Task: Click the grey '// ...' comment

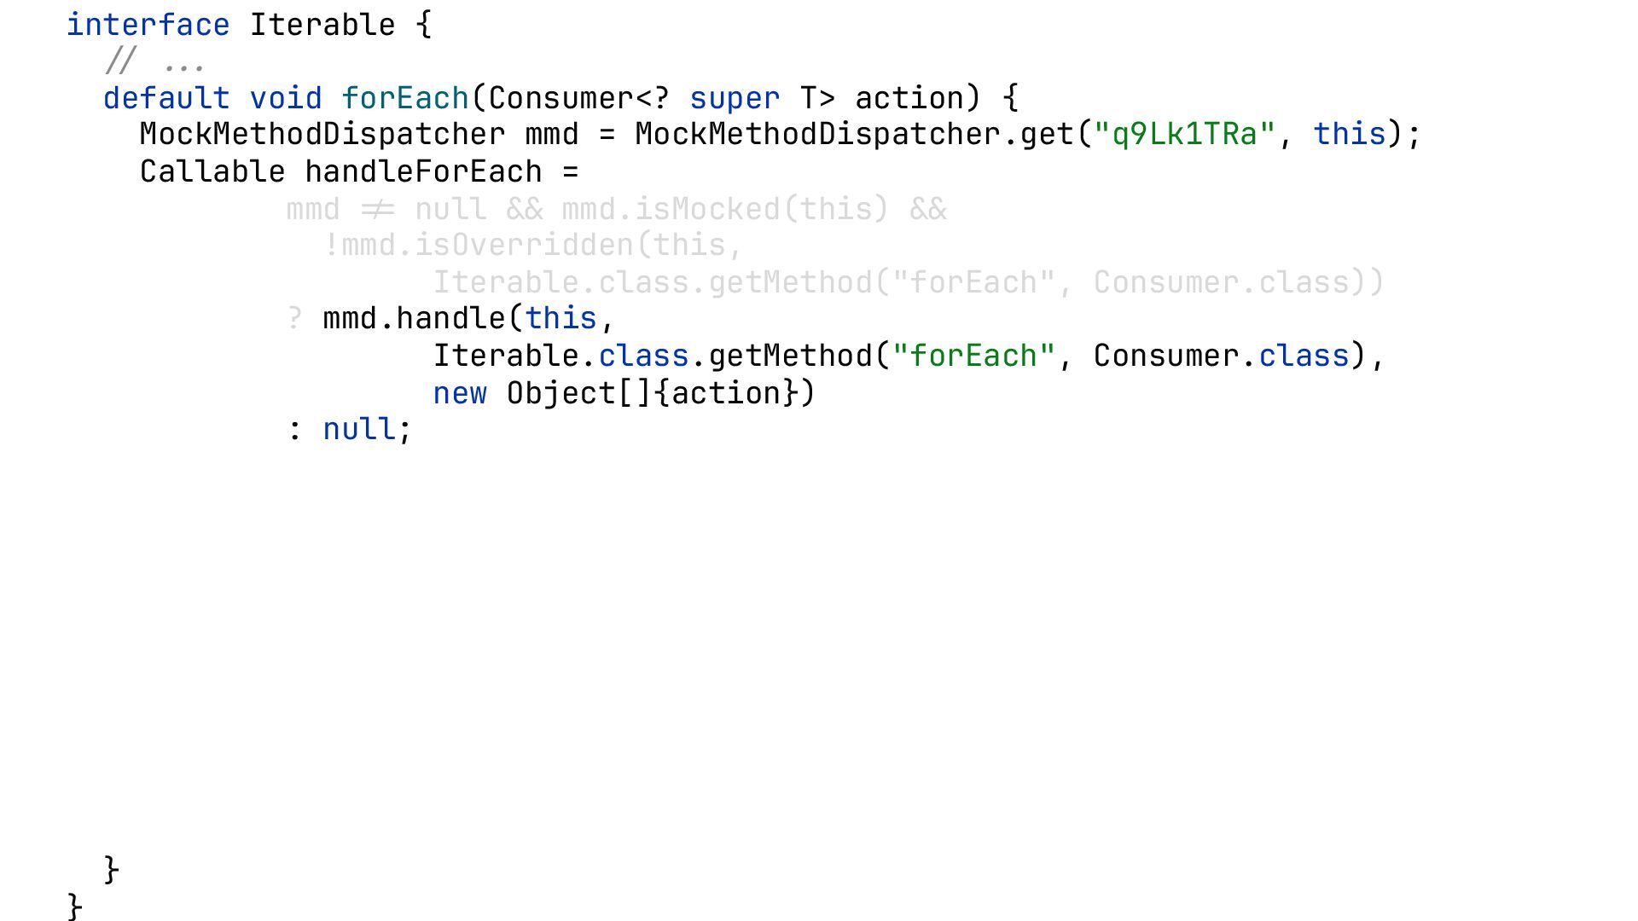Action: click(x=154, y=61)
